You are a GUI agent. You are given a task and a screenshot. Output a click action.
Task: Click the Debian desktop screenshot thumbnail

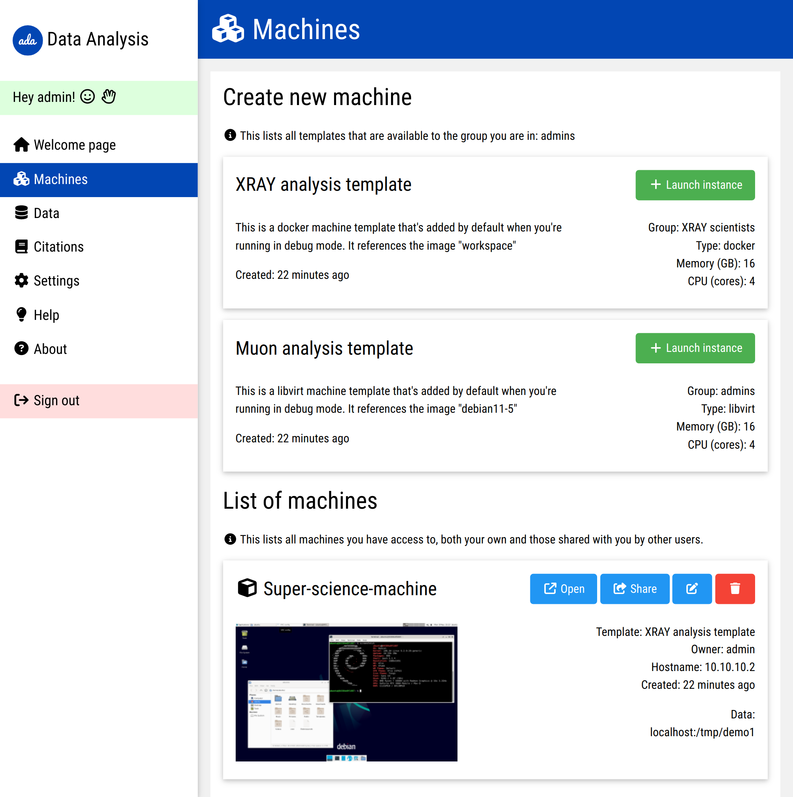tap(346, 692)
